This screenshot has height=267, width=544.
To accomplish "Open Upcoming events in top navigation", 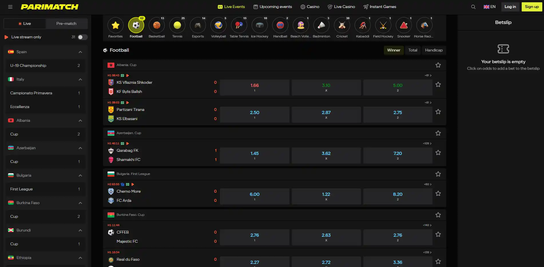I will [x=273, y=7].
